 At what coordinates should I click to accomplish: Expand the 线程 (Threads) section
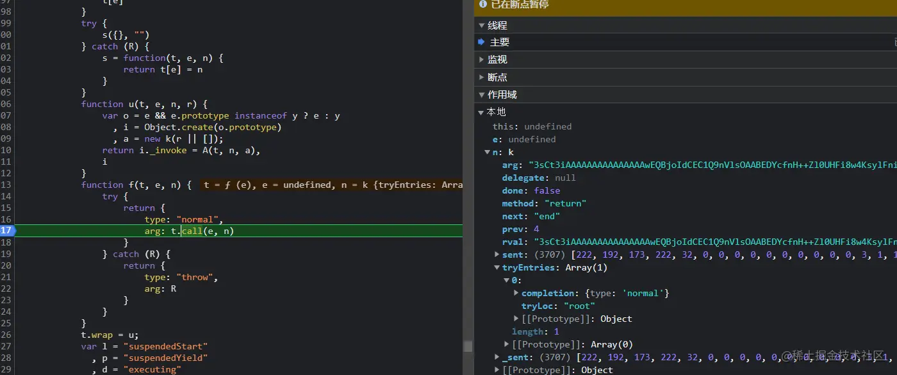pyautogui.click(x=482, y=26)
